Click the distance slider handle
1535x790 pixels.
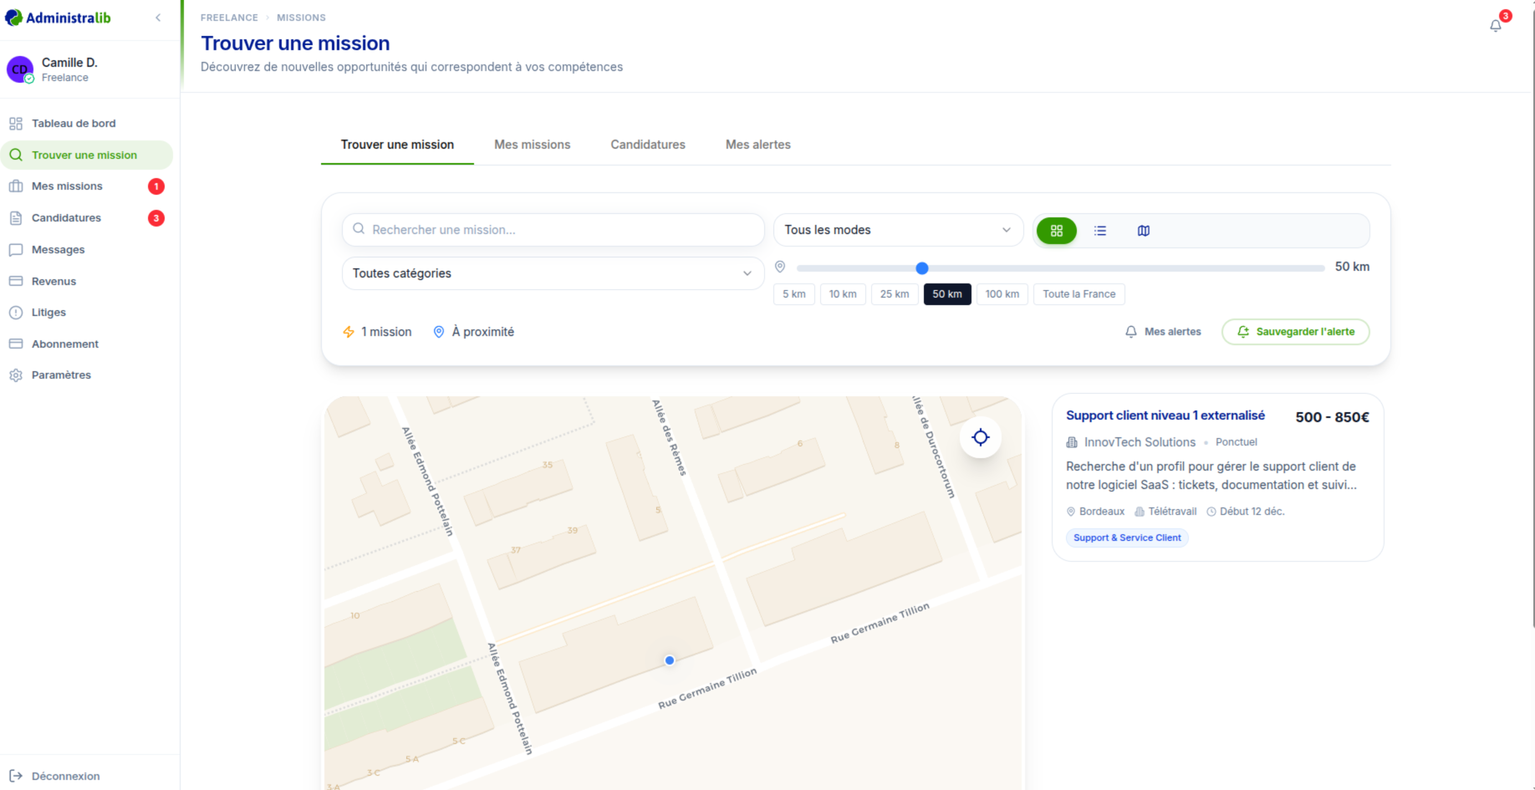922,268
